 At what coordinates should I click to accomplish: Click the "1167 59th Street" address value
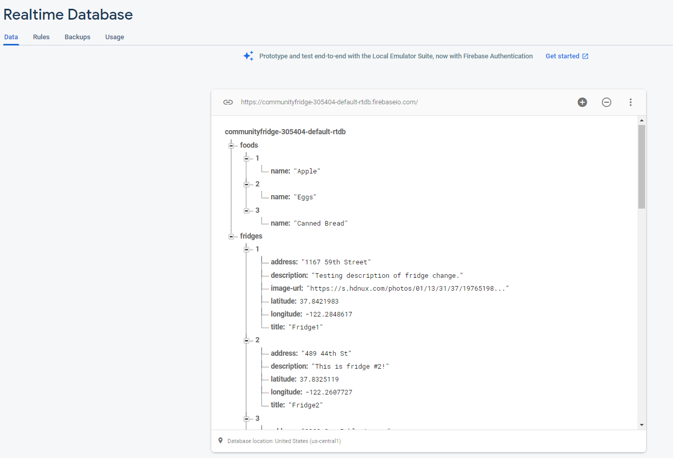(x=336, y=262)
